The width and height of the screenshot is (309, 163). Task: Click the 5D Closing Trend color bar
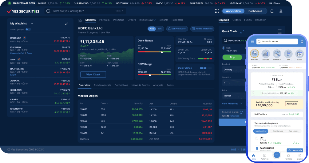click(205, 59)
